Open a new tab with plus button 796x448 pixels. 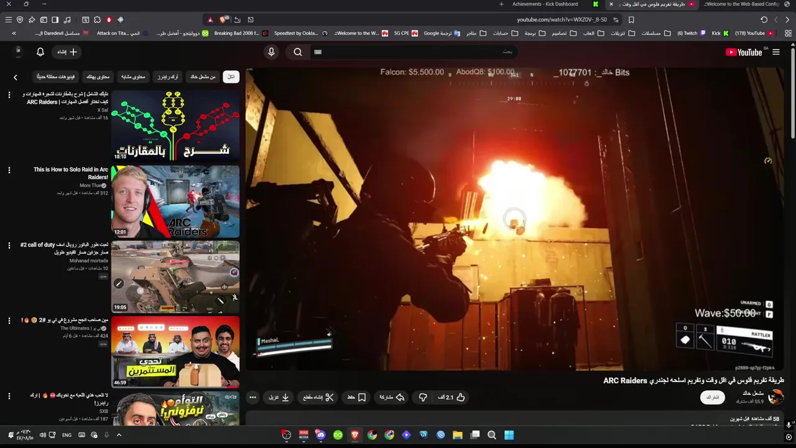501,4
